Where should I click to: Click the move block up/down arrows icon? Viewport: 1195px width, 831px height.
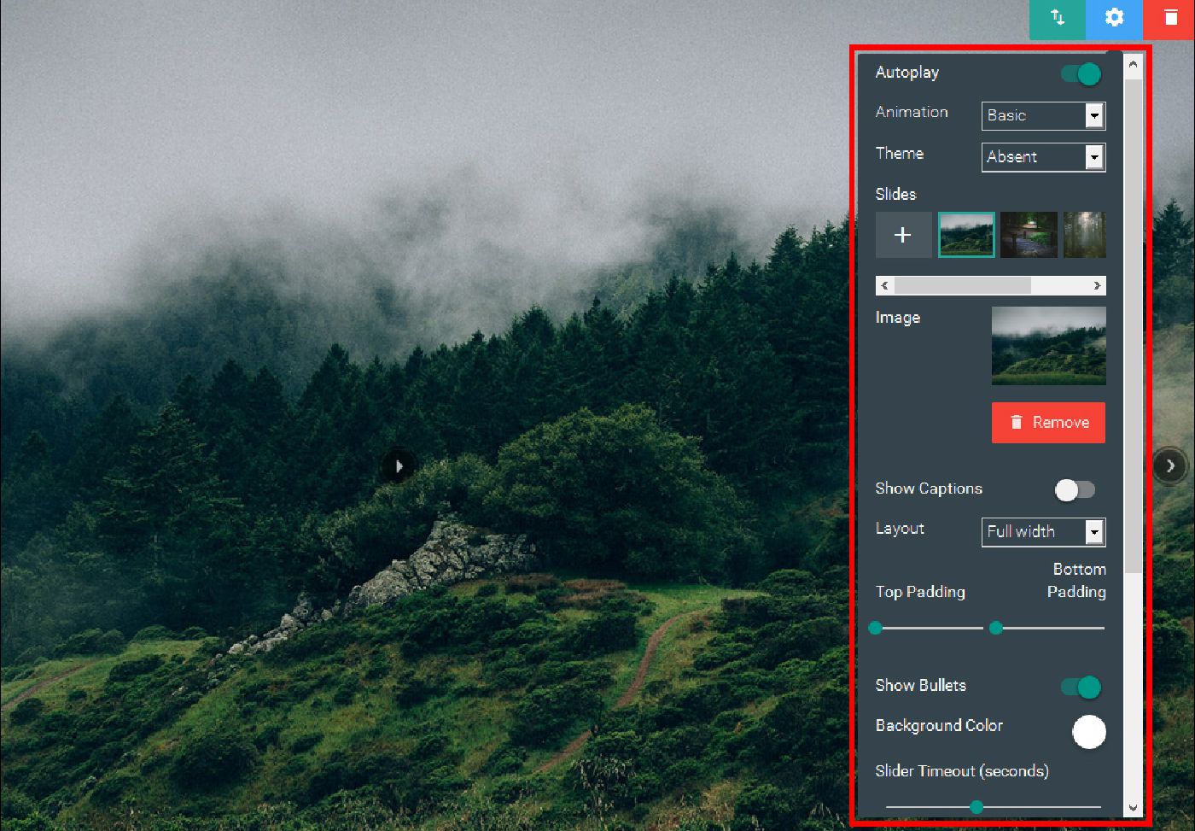point(1058,18)
